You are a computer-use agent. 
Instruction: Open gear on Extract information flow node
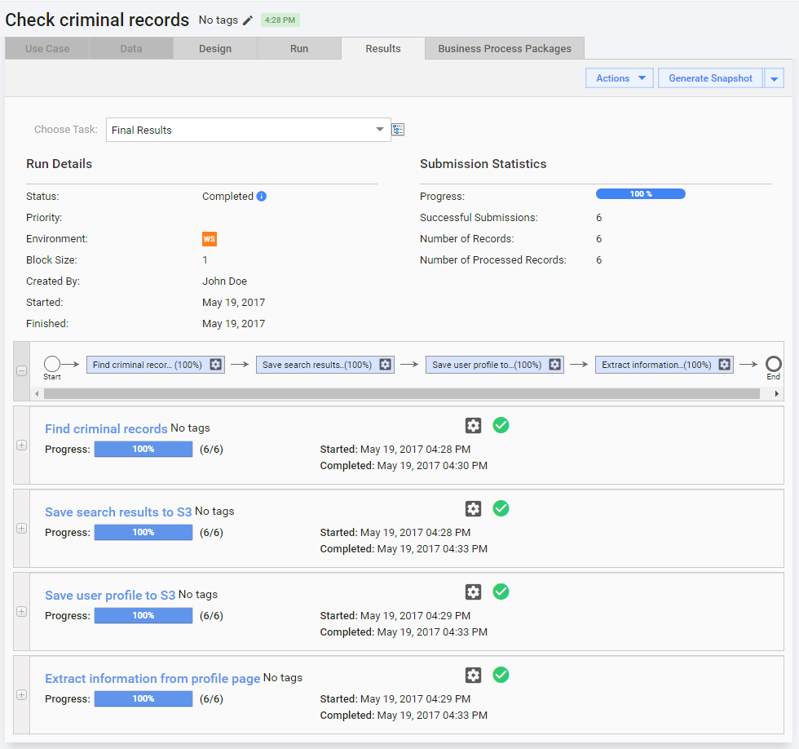tap(725, 365)
